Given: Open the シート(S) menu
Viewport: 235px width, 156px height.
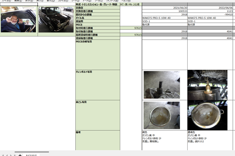Looking at the screenshot, I should (x=75, y=1).
